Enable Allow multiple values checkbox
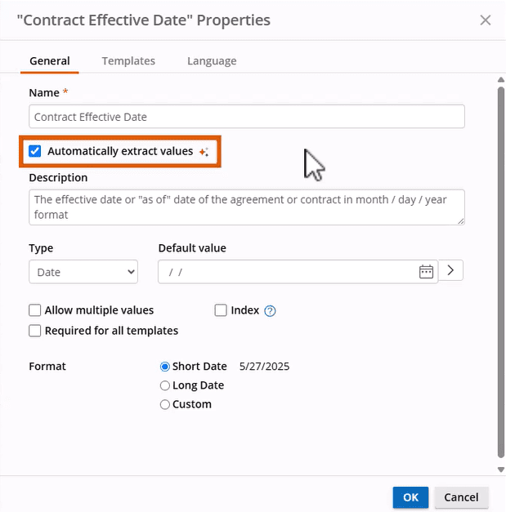This screenshot has height=512, width=506. (x=35, y=310)
